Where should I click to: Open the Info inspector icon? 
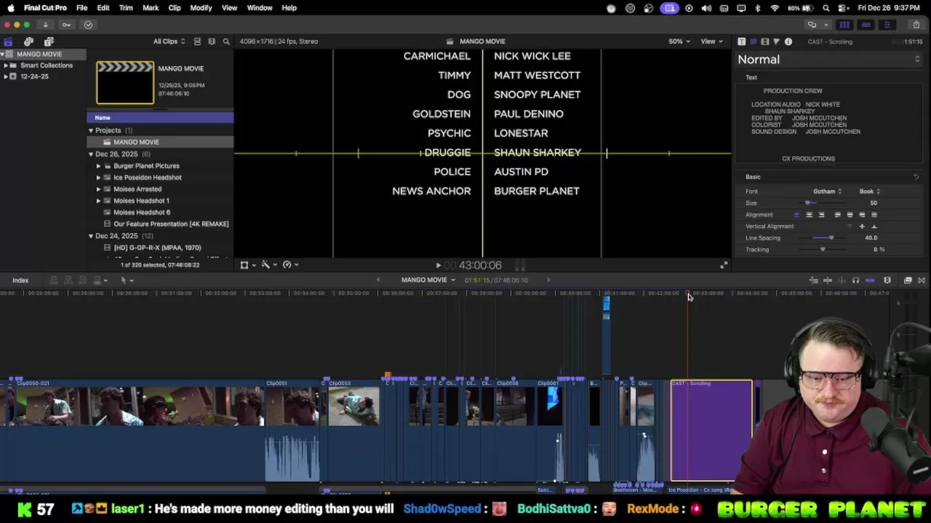788,41
